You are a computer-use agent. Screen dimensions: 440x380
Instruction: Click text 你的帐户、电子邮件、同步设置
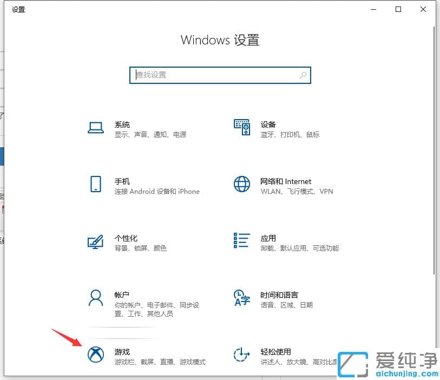pyautogui.click(x=156, y=309)
